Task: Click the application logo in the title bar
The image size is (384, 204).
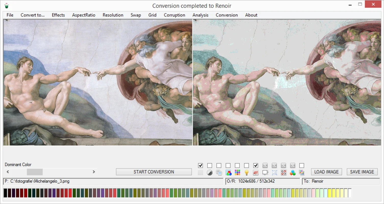Action: (x=7, y=5)
